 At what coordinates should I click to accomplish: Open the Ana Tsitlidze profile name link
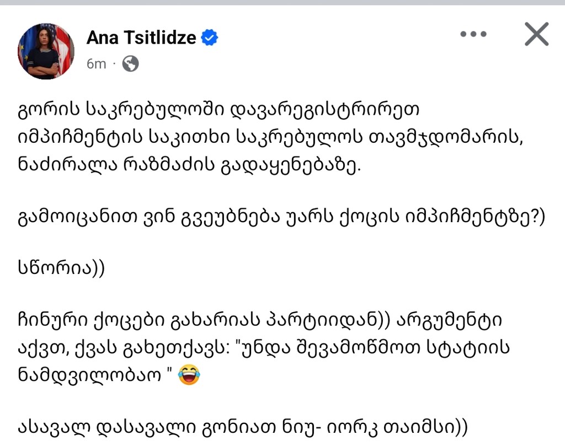click(141, 37)
